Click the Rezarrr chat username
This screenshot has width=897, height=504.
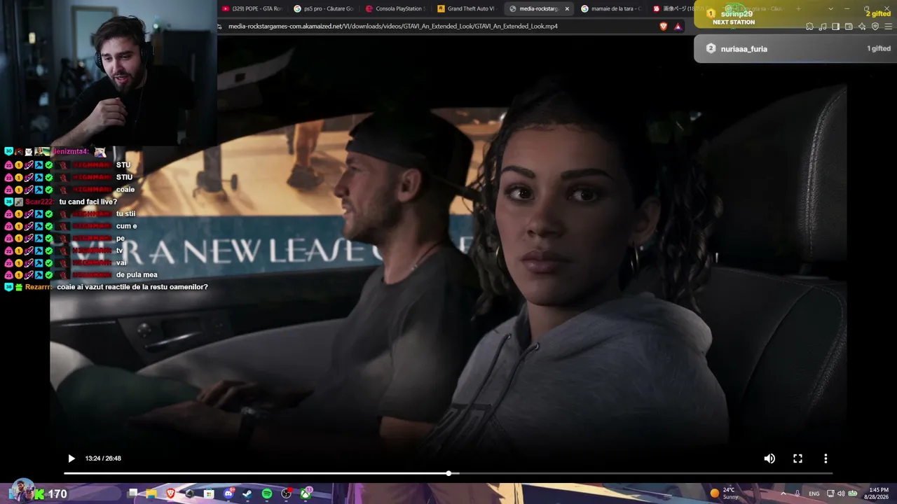[38, 287]
